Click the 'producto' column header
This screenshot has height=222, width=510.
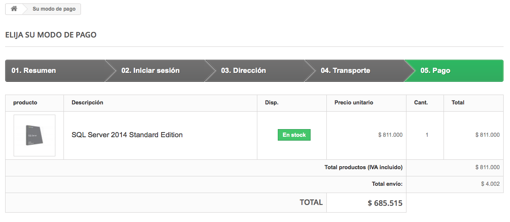[x=25, y=103]
